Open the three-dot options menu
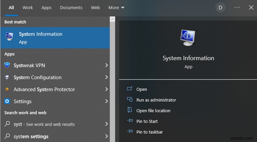Viewport: 257px width, 142px height. [237, 8]
